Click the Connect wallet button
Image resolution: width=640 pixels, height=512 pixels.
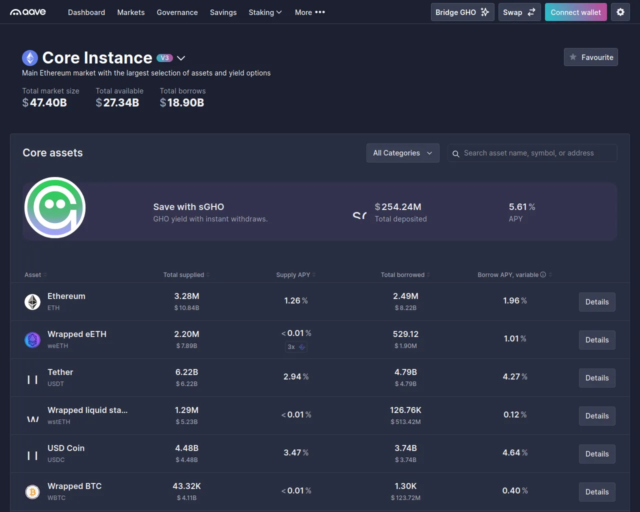[x=575, y=12]
